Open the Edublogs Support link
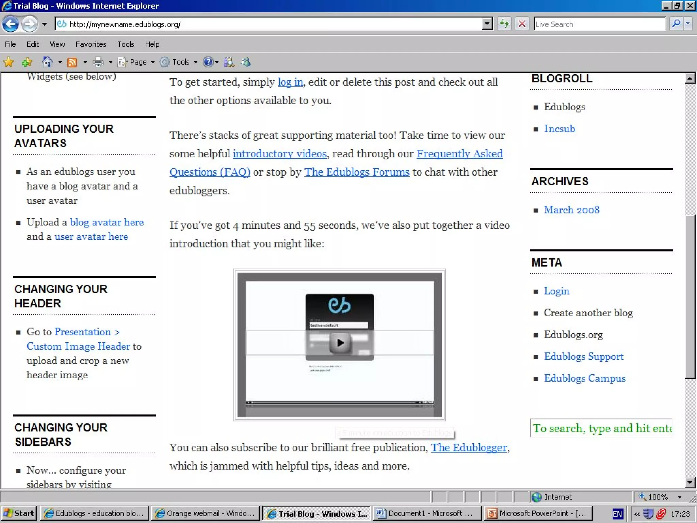697x523 pixels. (583, 356)
